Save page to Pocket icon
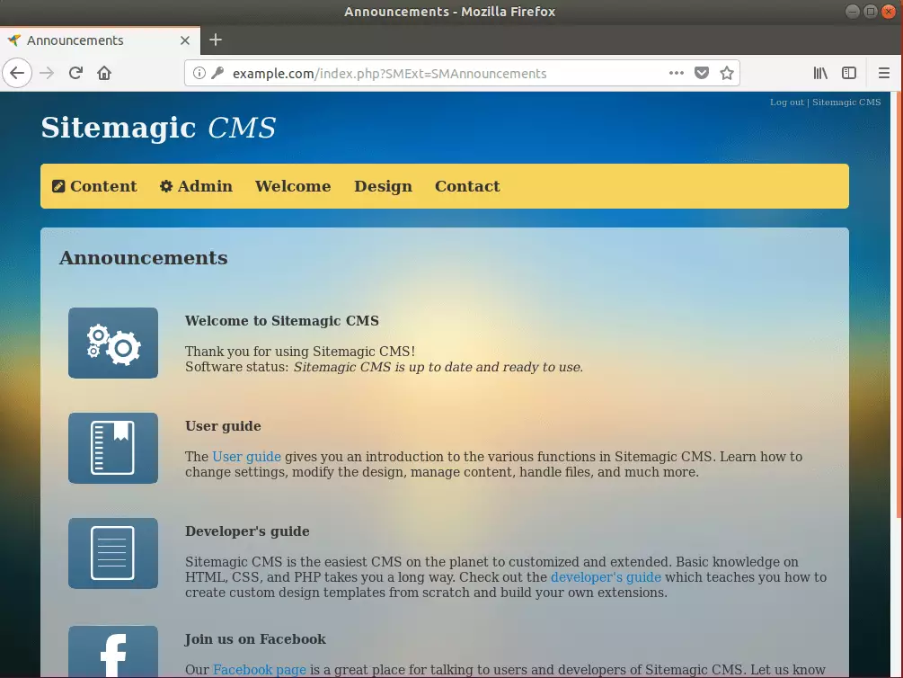Viewport: 903px width, 678px height. tap(702, 73)
